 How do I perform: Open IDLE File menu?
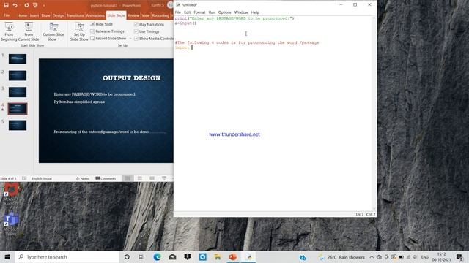[178, 12]
